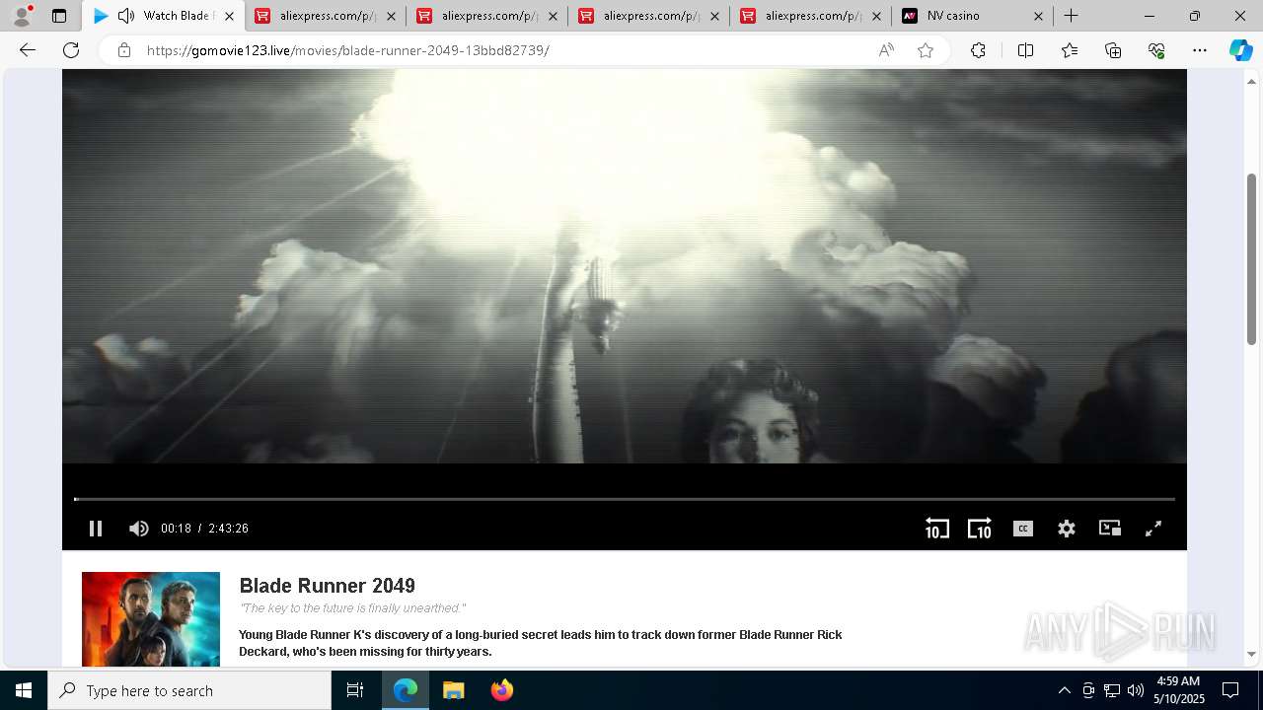Screen dimensions: 1263x710
Task: Open video player settings gear
Action: click(x=1067, y=529)
